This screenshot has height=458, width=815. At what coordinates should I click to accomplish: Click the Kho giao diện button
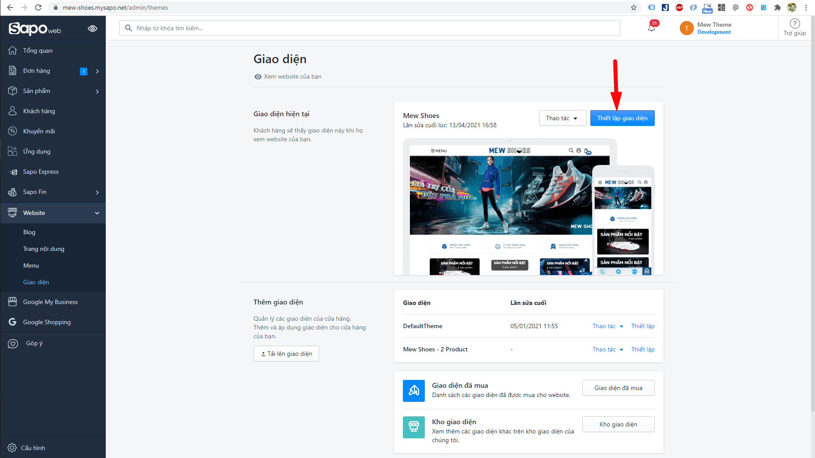pyautogui.click(x=618, y=424)
